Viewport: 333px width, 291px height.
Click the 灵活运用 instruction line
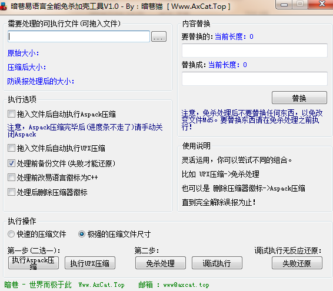[x=237, y=160]
